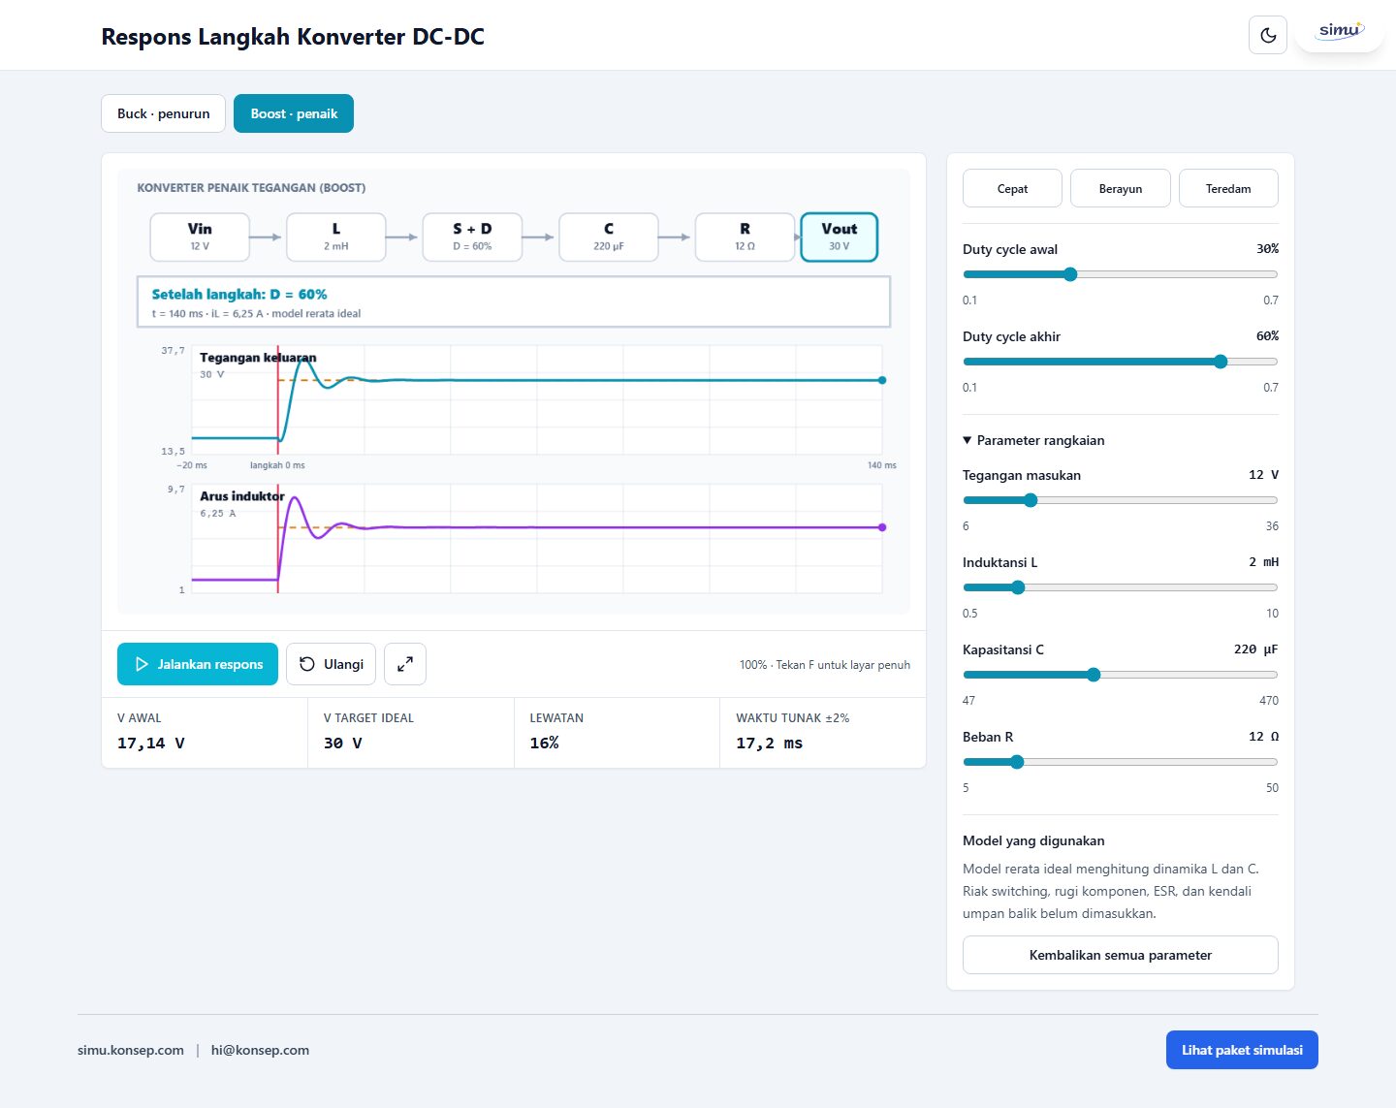Click Kembalikan semua parameter button
Image resolution: width=1396 pixels, height=1108 pixels.
(x=1121, y=955)
